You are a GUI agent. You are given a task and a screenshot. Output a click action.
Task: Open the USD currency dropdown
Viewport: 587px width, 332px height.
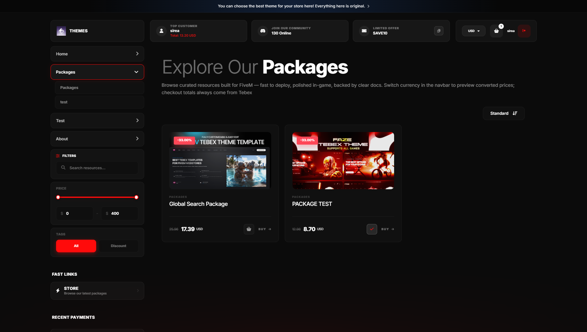474,31
